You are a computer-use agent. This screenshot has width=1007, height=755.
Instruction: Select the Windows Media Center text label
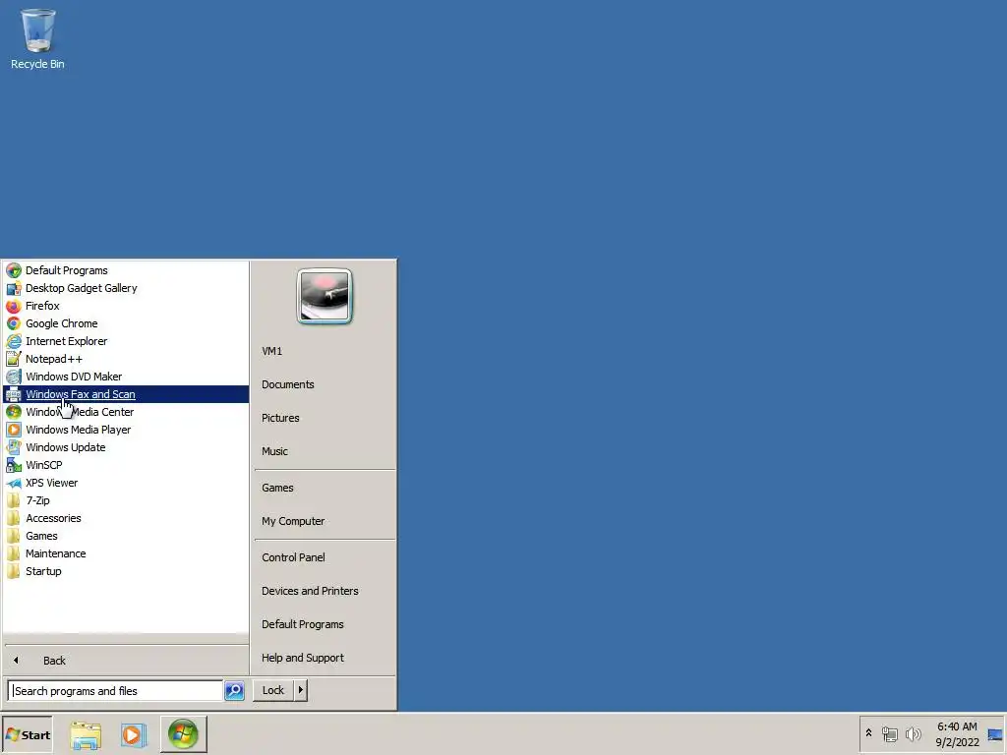click(x=80, y=412)
